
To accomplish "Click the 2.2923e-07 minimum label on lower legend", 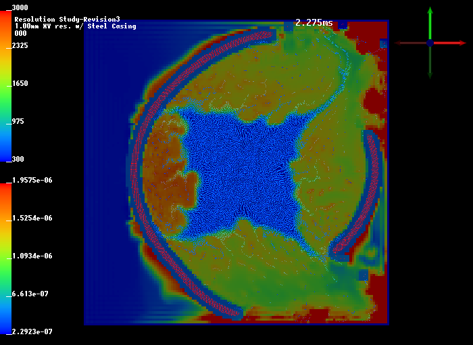I will tap(32, 331).
